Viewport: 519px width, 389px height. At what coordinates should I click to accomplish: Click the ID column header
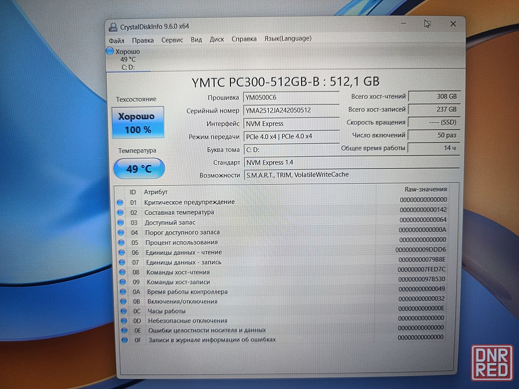click(133, 192)
